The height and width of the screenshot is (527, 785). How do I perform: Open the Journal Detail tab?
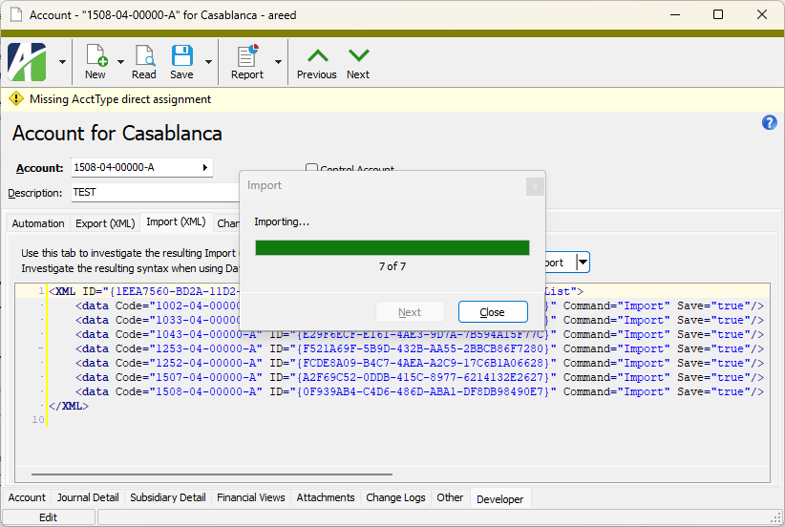88,497
